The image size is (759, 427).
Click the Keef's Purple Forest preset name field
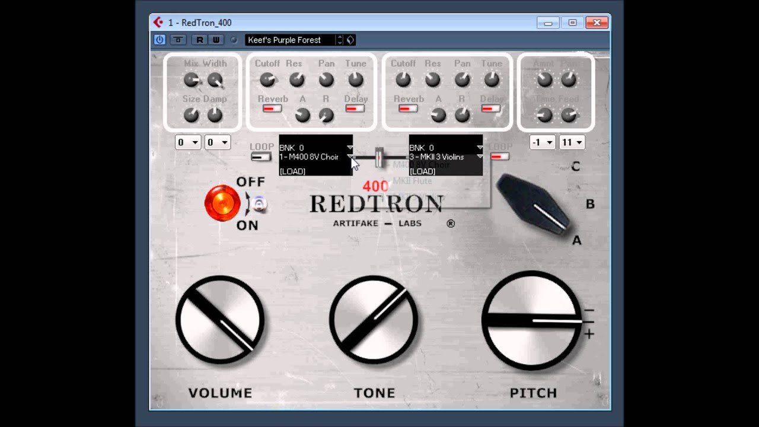pos(290,40)
